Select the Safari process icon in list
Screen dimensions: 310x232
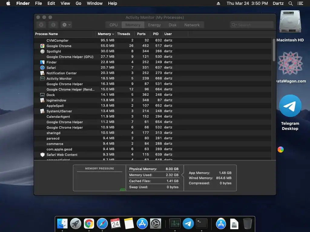pyautogui.click(x=42, y=68)
